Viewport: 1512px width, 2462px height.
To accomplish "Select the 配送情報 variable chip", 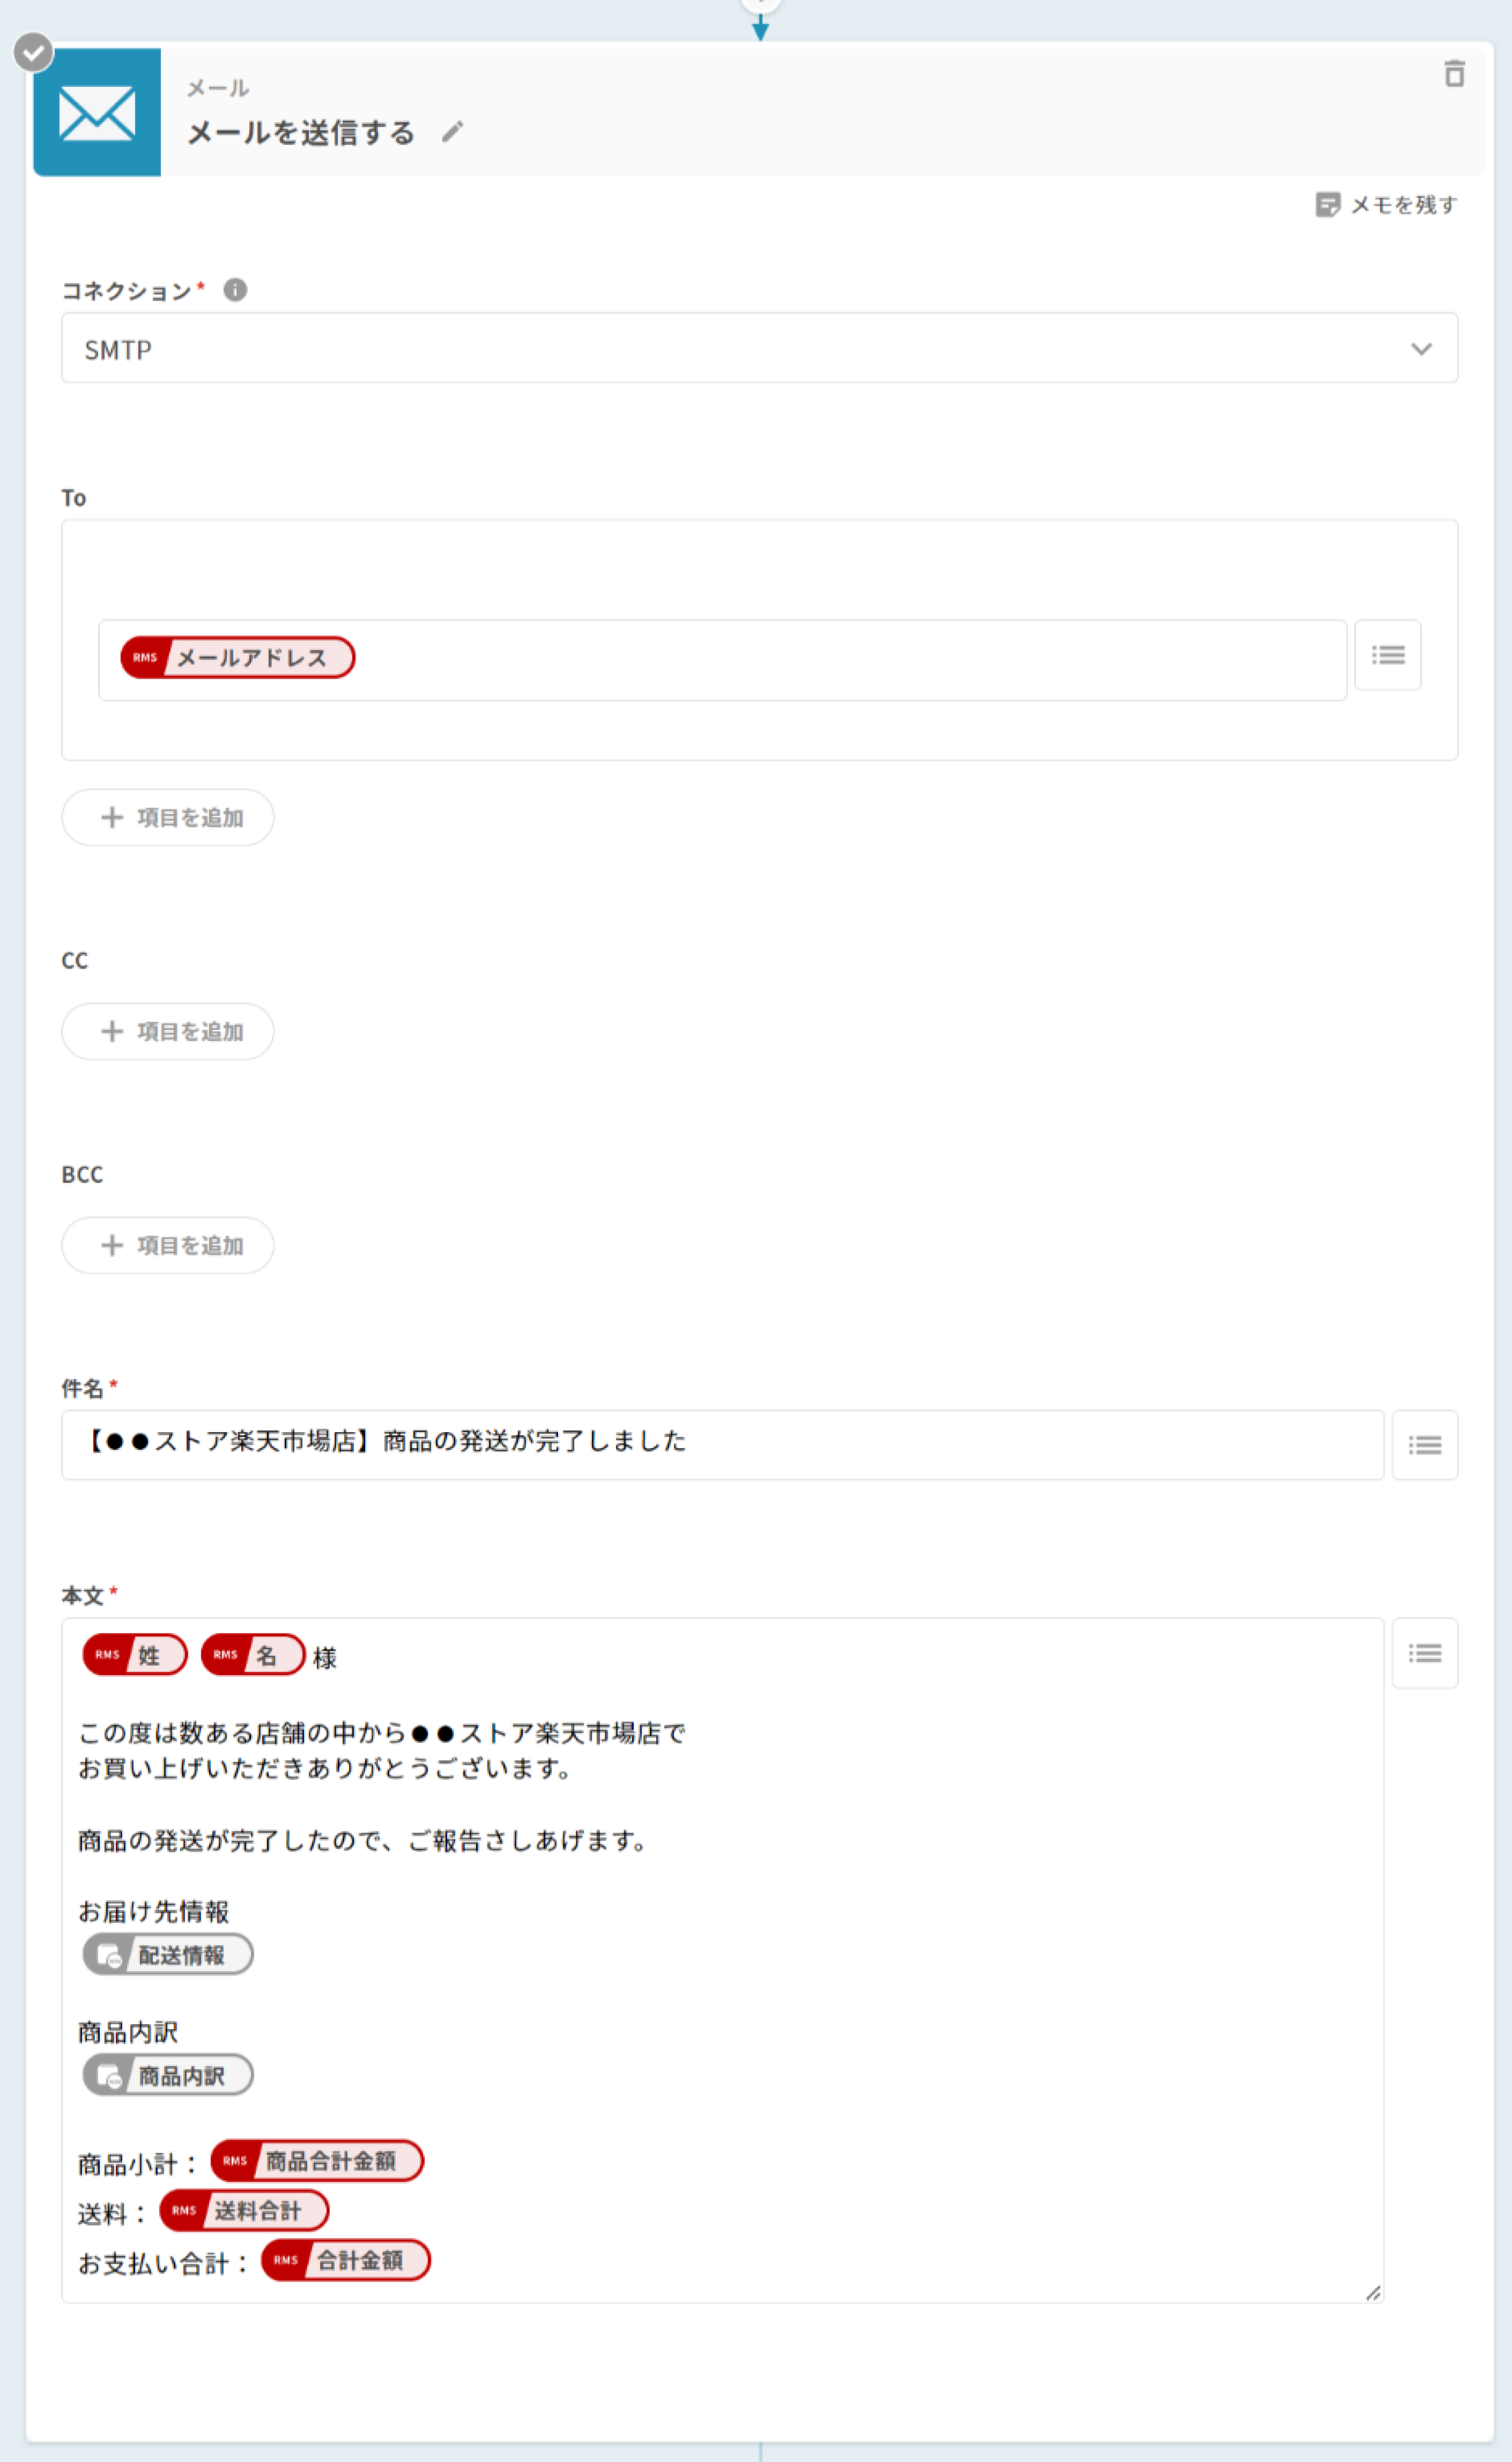I will (168, 1955).
